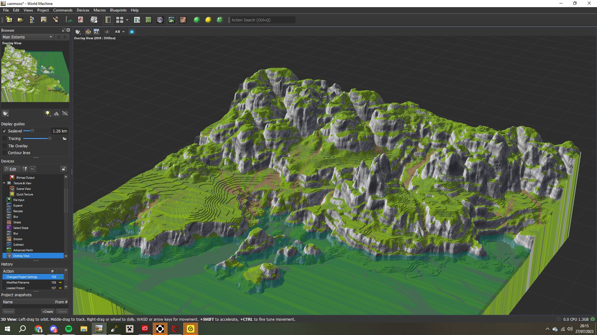Viewport: 597px width, 335px height.
Task: Click the Erosion device in the list
Action: pyautogui.click(x=17, y=239)
